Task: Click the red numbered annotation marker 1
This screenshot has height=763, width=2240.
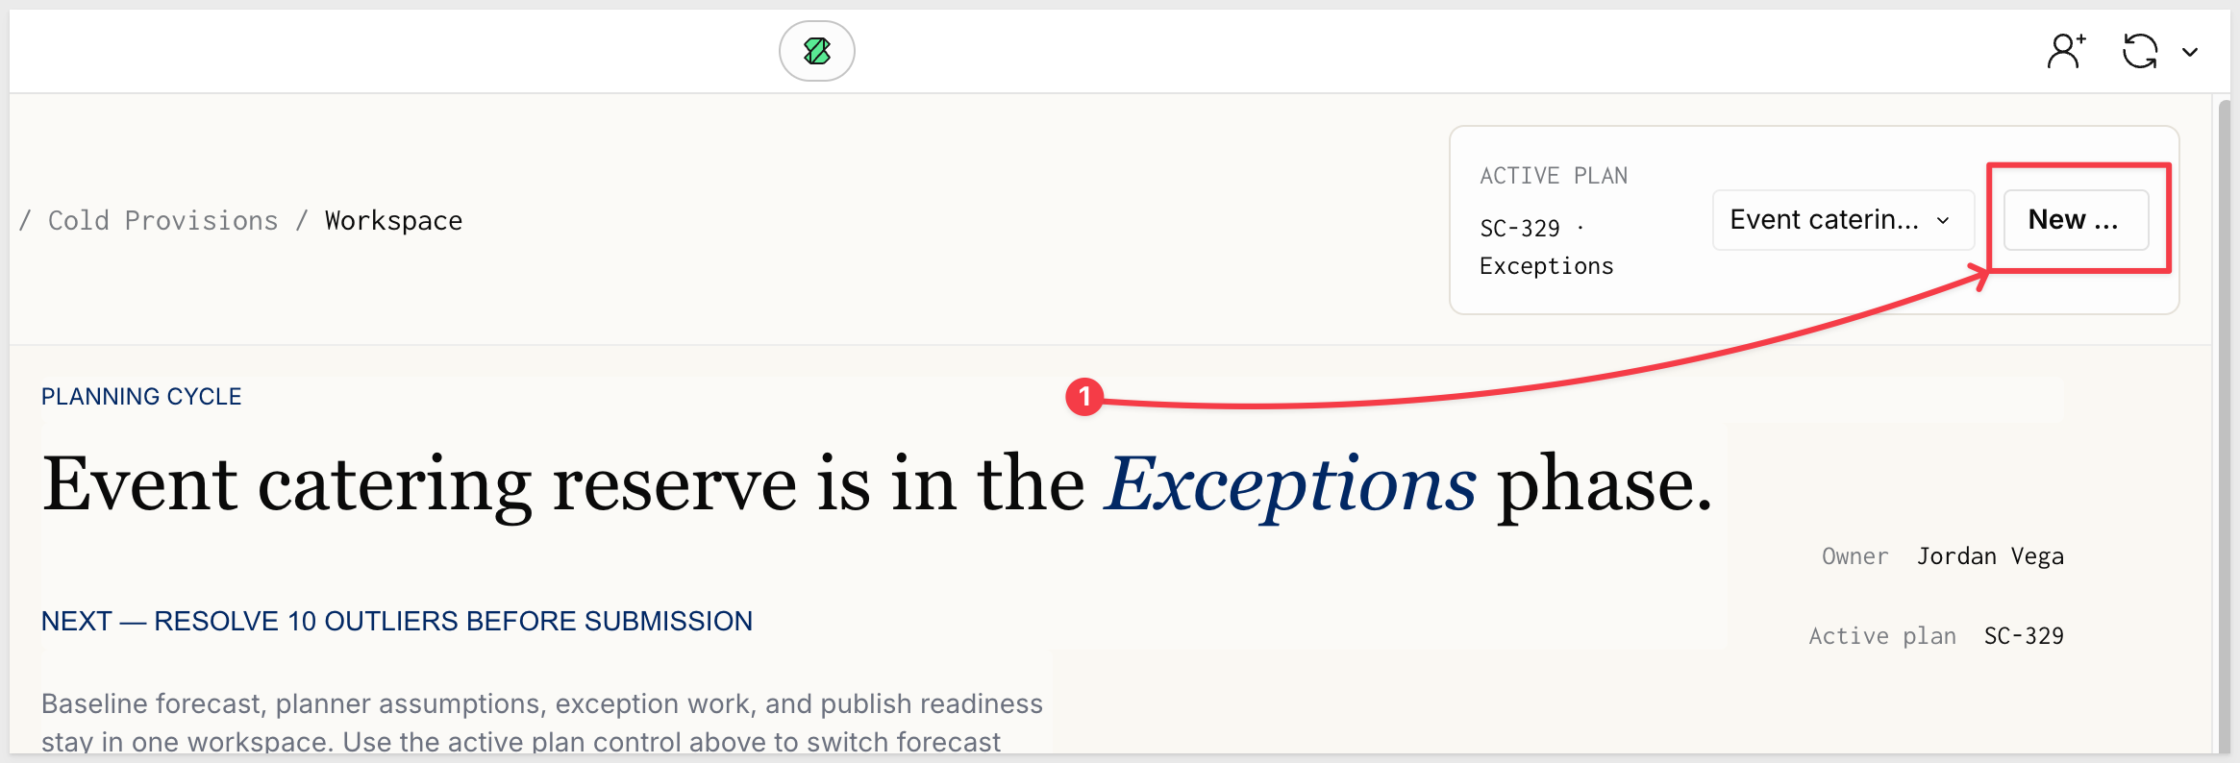Action: pyautogui.click(x=1084, y=397)
